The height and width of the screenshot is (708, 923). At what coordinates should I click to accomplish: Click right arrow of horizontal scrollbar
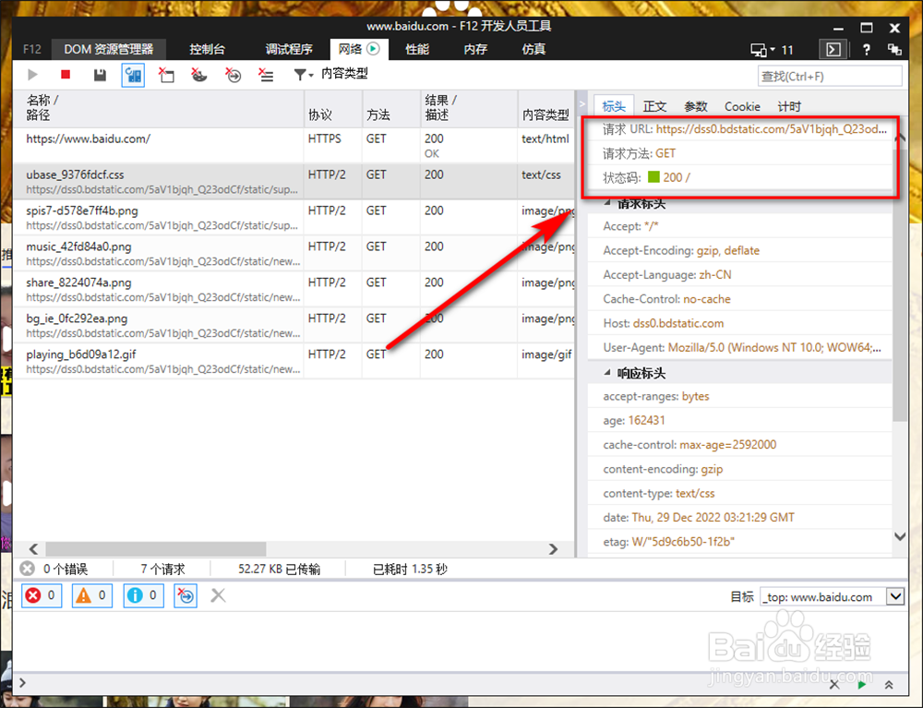click(553, 549)
